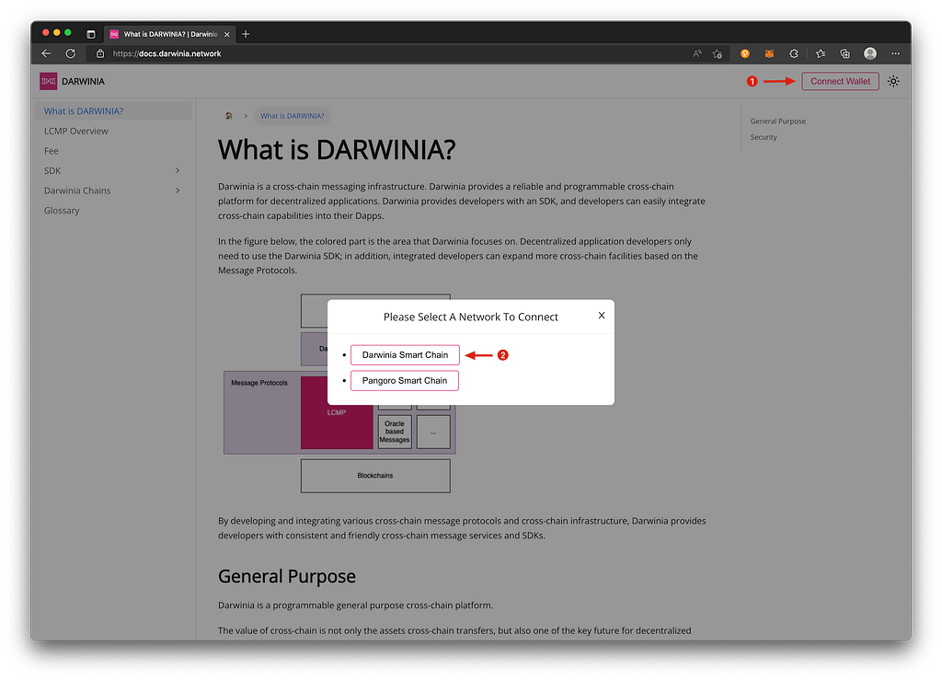Open a new browser tab
942x681 pixels.
tap(246, 34)
